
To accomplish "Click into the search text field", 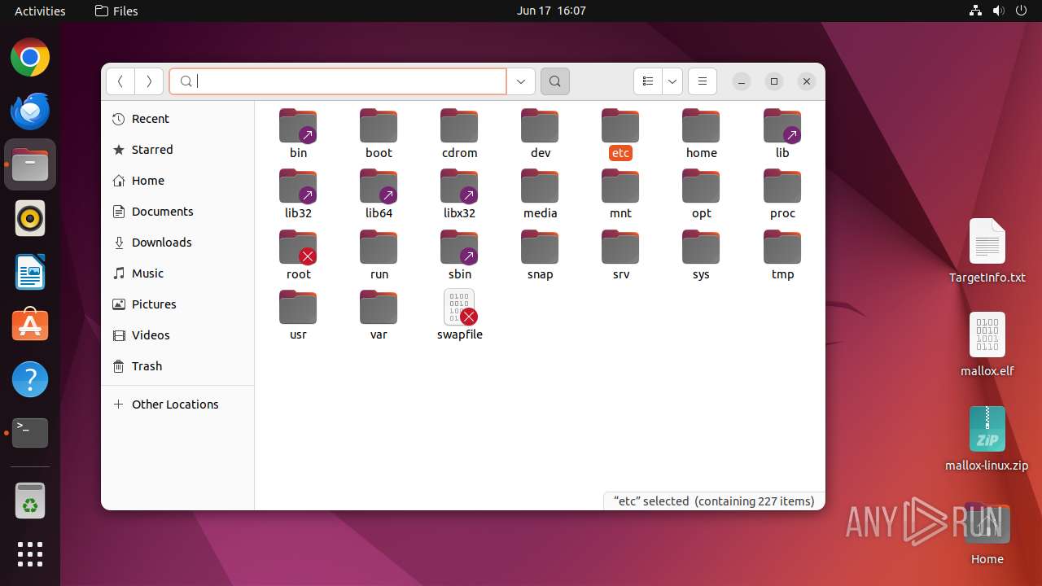I will point(338,81).
